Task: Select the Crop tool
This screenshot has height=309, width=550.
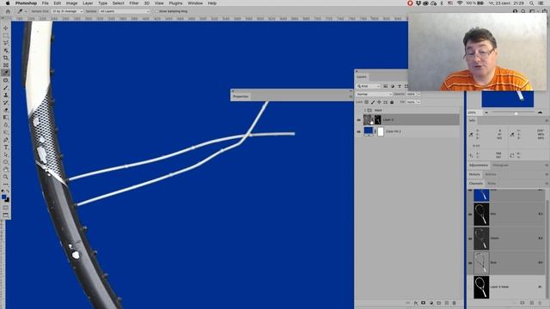Action: click(6, 58)
